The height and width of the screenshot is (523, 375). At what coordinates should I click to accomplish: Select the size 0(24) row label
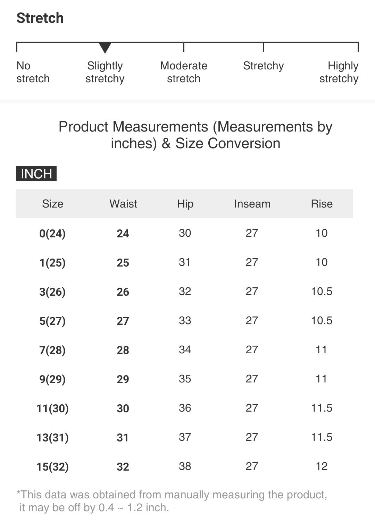click(52, 234)
